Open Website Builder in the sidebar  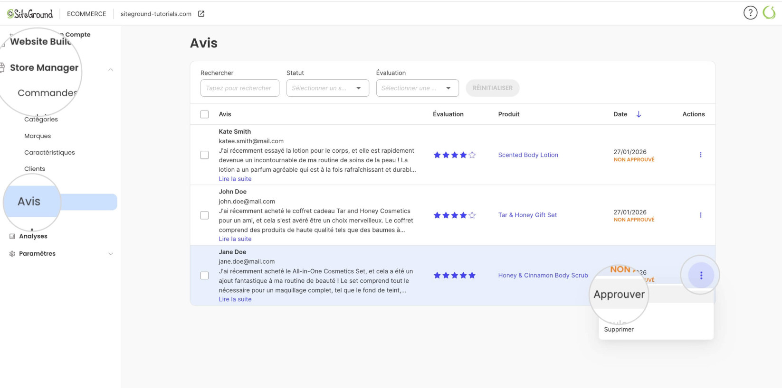(x=40, y=42)
